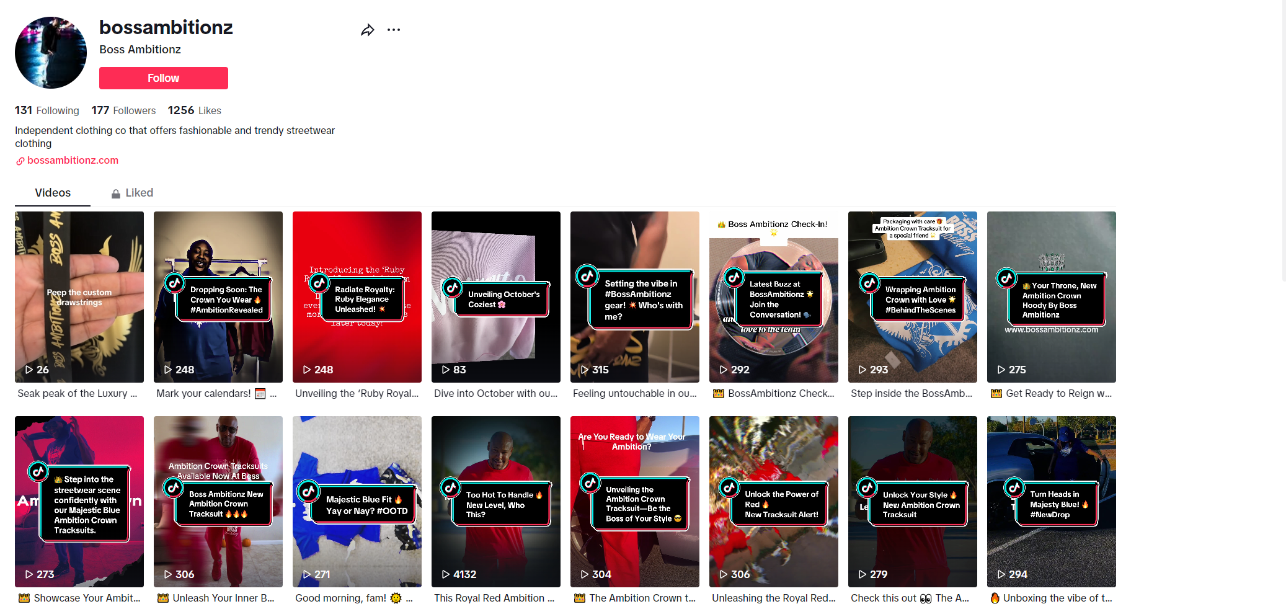Click the lock icon on Liked tab

click(x=116, y=193)
